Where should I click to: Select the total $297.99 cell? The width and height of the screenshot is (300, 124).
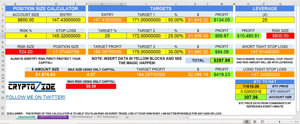tap(221, 60)
